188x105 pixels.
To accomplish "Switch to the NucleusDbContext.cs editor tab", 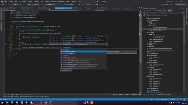I will [103, 8].
